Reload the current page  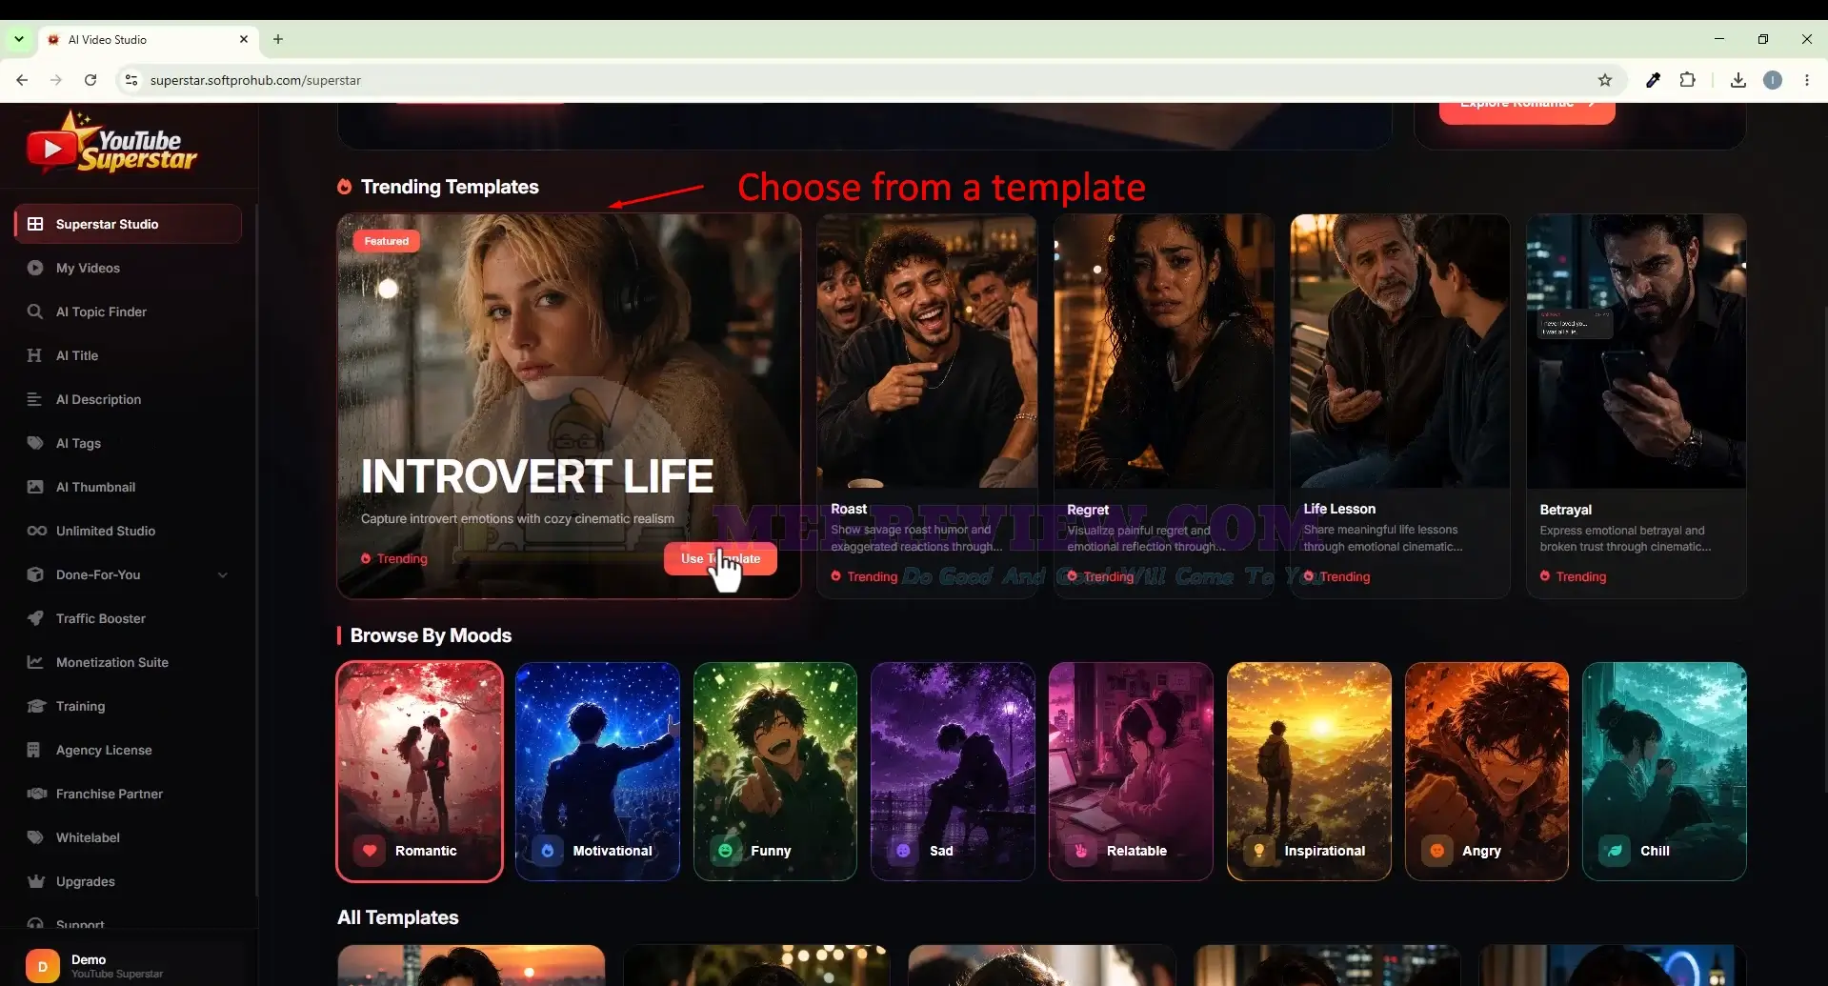click(90, 80)
